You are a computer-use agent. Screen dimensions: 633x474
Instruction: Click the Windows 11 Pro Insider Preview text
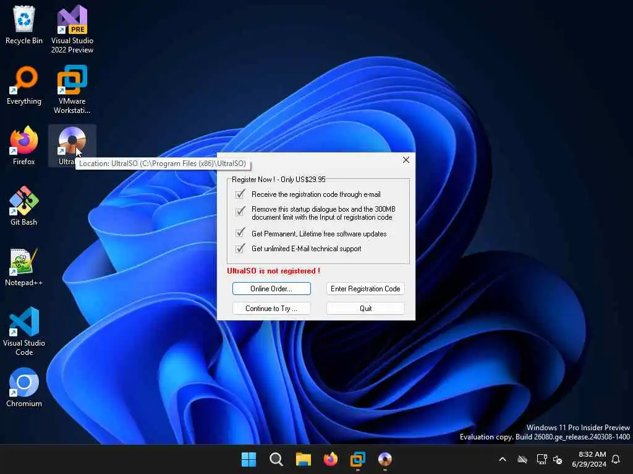tap(578, 427)
